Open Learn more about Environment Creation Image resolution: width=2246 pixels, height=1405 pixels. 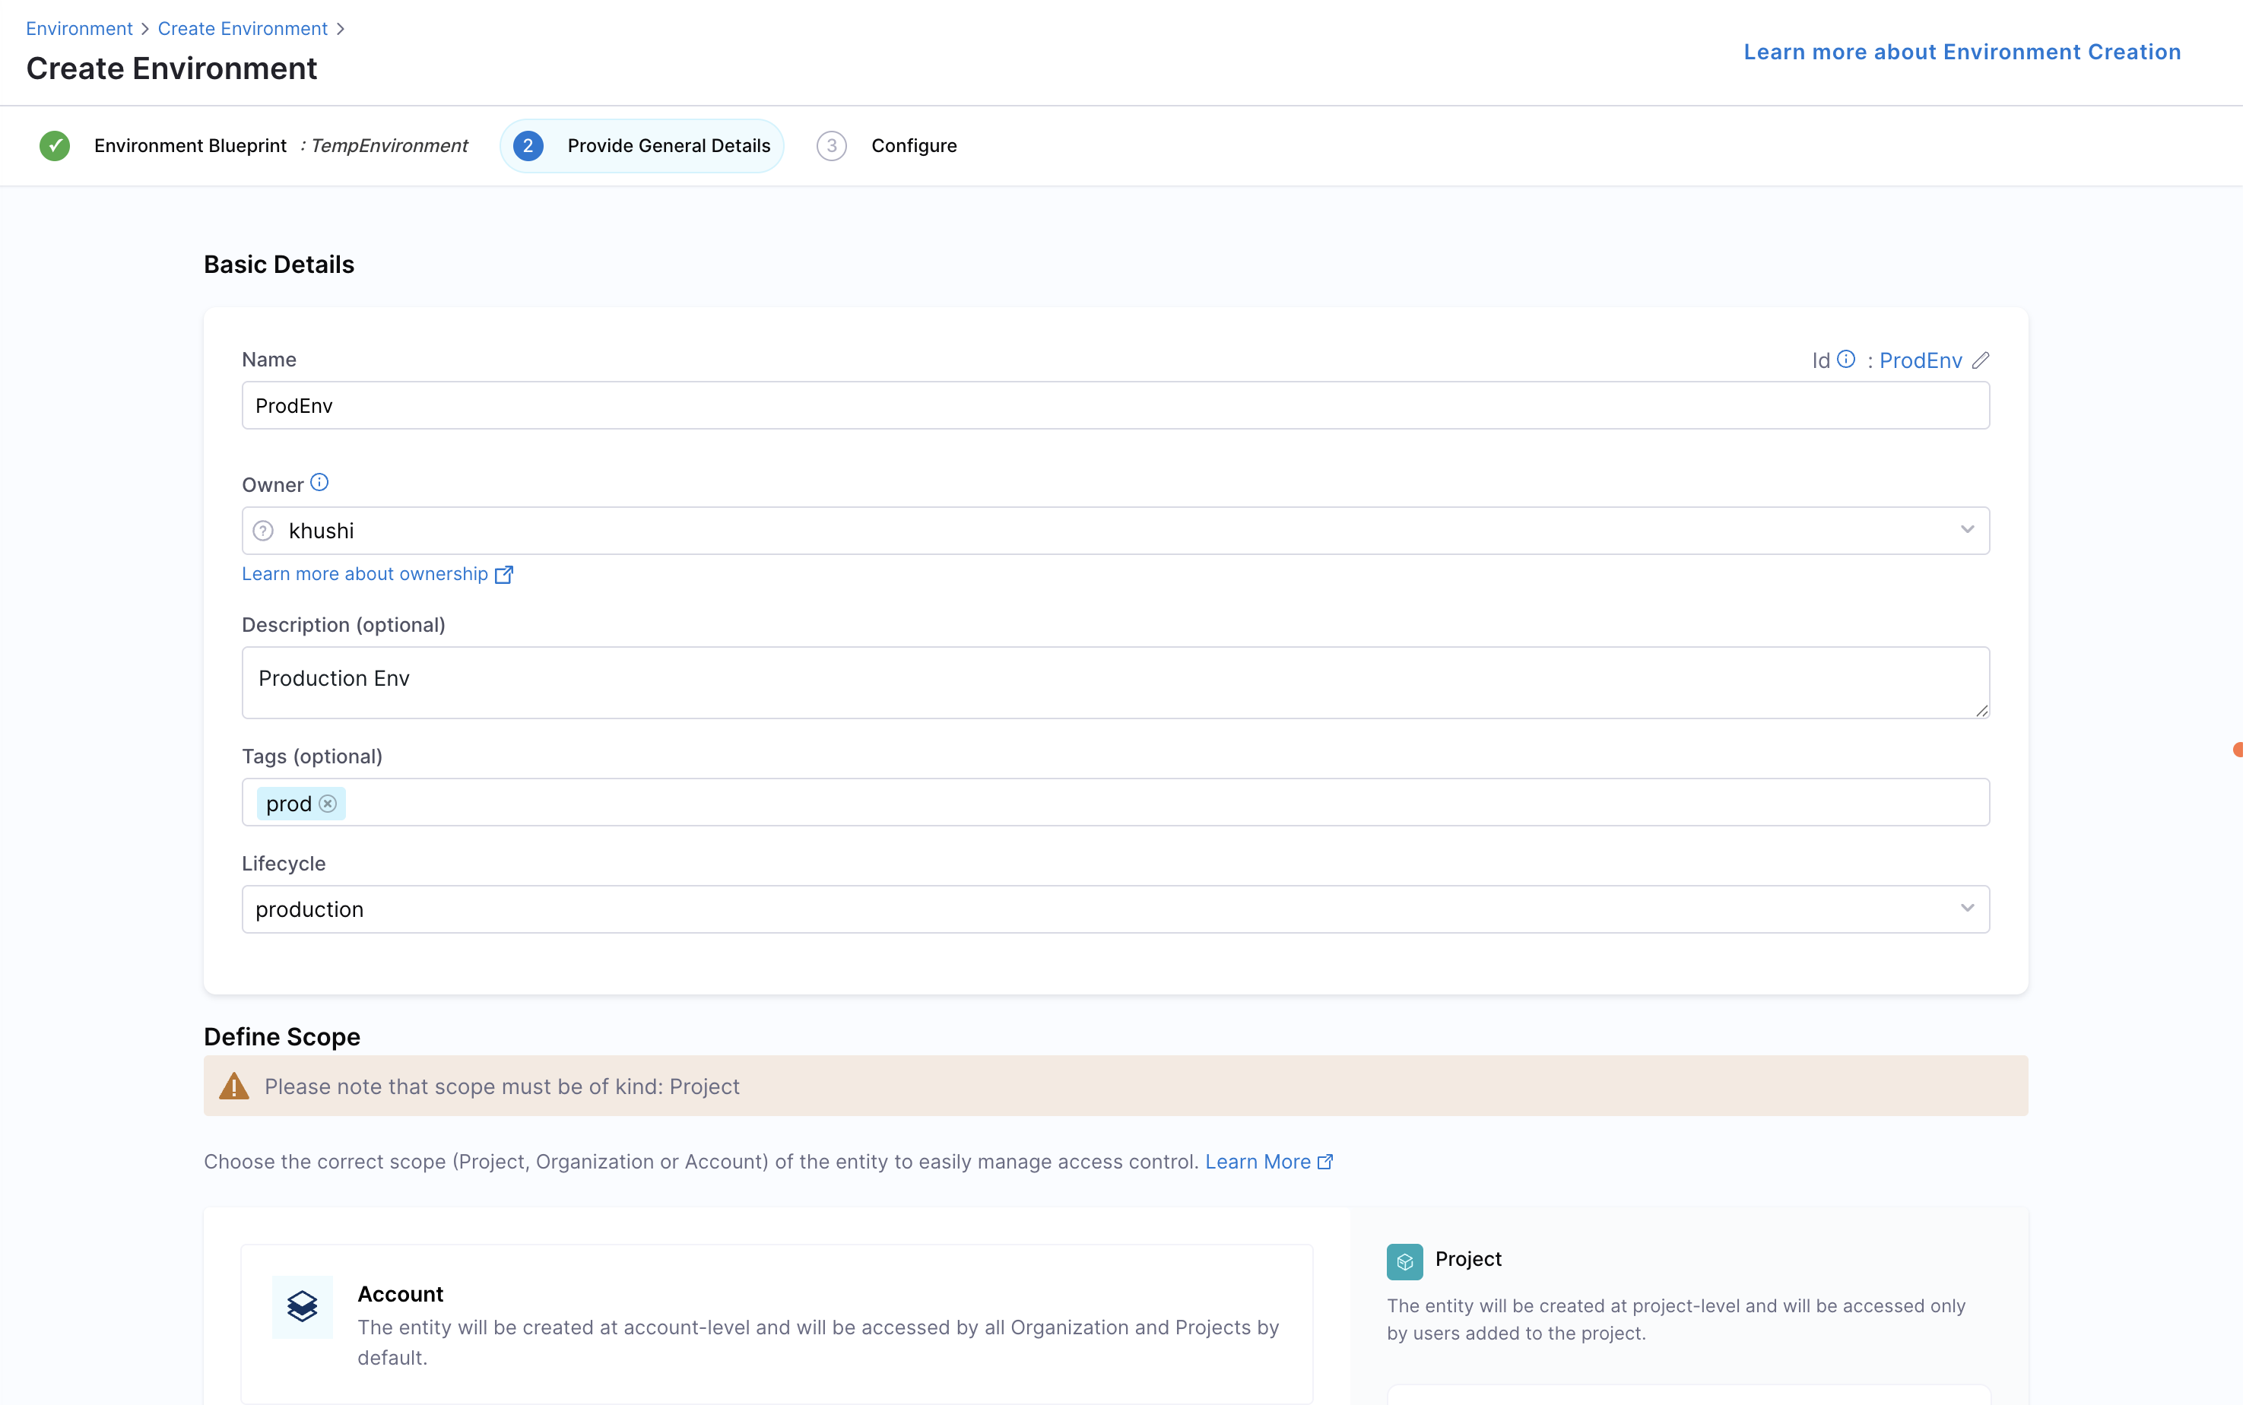pyautogui.click(x=1961, y=52)
